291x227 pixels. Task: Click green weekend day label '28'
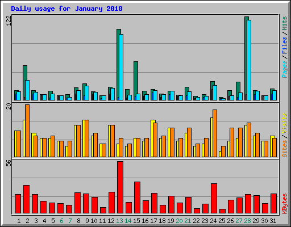(247, 221)
